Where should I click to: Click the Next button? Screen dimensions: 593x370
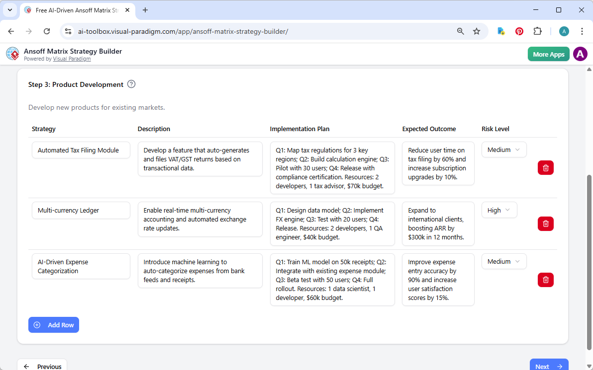pyautogui.click(x=549, y=366)
